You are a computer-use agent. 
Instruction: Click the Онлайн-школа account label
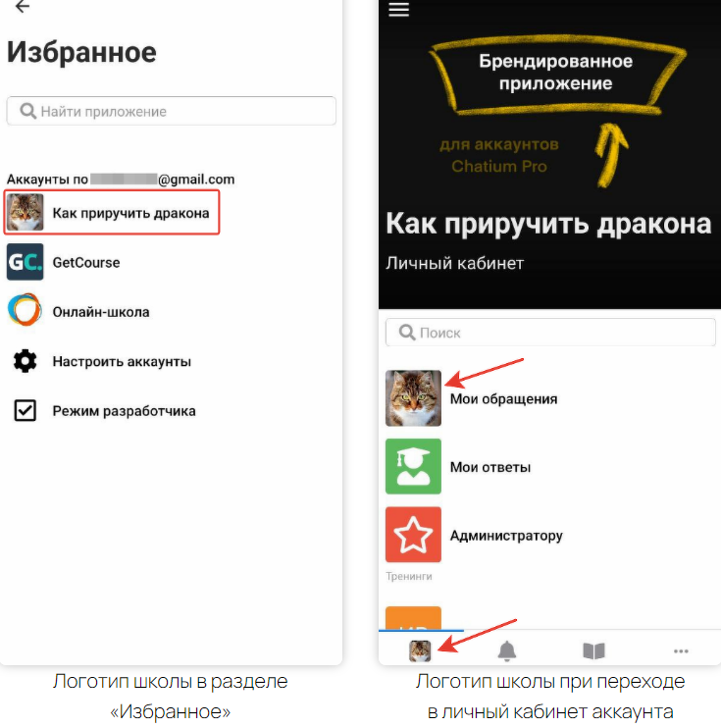(x=101, y=312)
